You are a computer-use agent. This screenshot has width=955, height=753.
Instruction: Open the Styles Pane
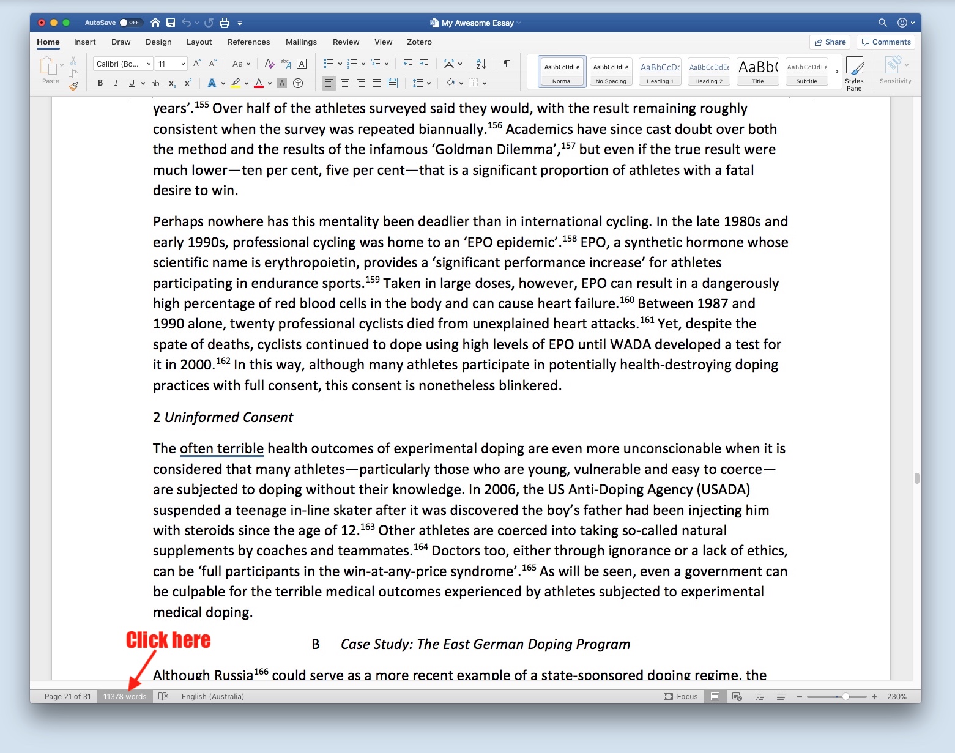[855, 72]
